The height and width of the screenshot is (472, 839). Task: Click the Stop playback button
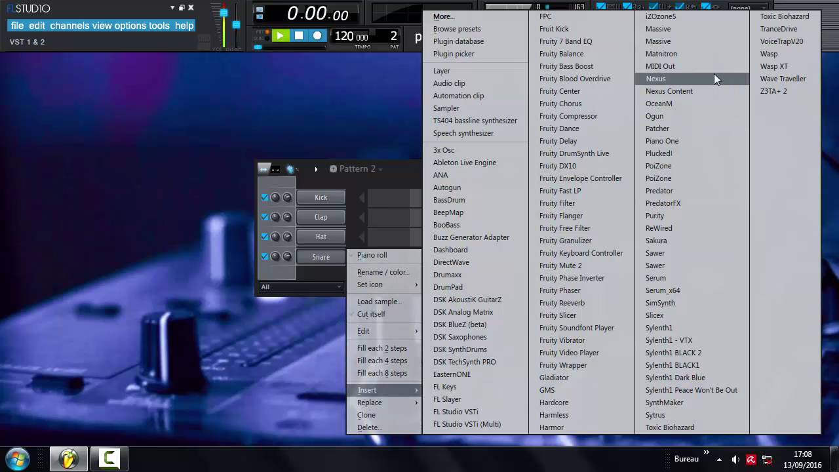pos(299,36)
